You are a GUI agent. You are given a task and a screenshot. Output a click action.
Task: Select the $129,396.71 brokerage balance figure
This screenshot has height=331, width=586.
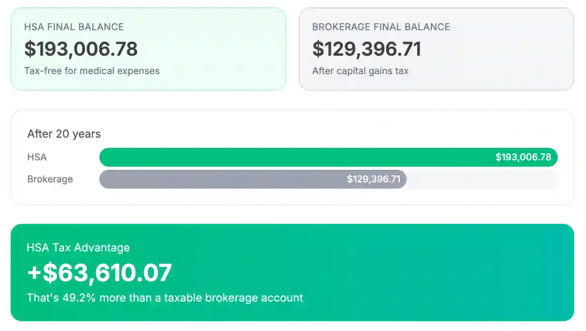pyautogui.click(x=367, y=48)
